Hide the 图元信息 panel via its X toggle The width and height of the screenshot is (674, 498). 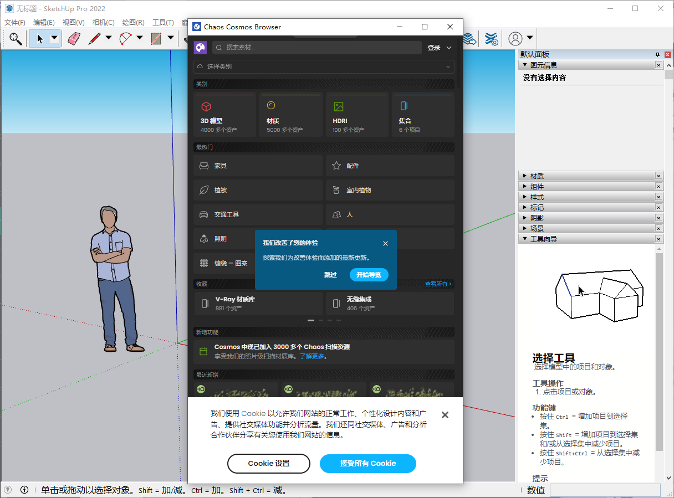point(658,65)
